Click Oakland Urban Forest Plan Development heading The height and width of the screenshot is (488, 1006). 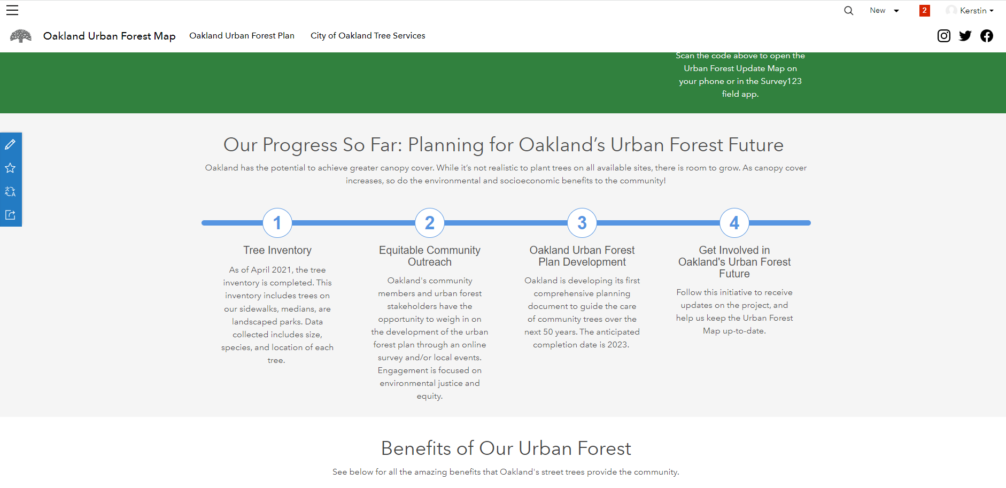582,256
